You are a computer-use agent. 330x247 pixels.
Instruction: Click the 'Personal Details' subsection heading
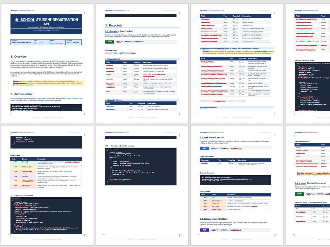pyautogui.click(x=113, y=59)
